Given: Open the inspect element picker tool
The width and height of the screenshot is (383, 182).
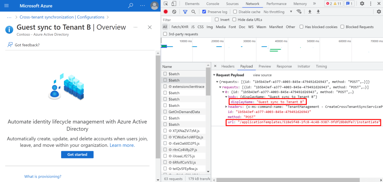Looking at the screenshot, I should point(166,4).
